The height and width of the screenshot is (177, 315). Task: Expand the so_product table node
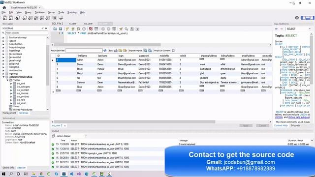(x=11, y=96)
